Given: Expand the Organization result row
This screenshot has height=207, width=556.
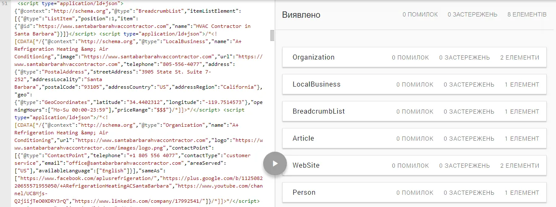Looking at the screenshot, I should click(x=414, y=57).
